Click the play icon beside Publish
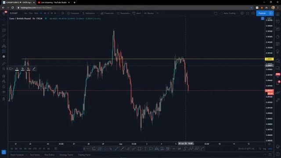 click(x=271, y=13)
